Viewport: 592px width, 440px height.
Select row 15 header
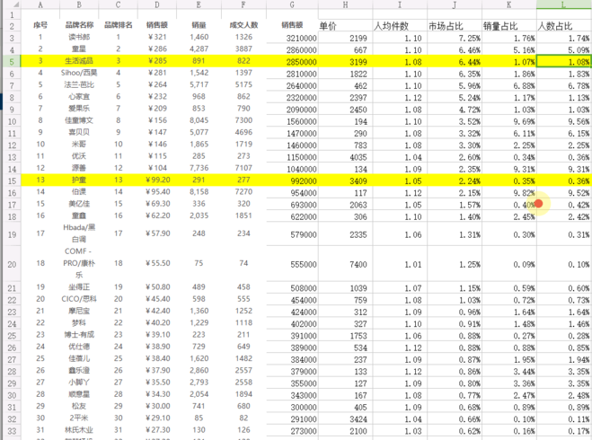tap(12, 180)
